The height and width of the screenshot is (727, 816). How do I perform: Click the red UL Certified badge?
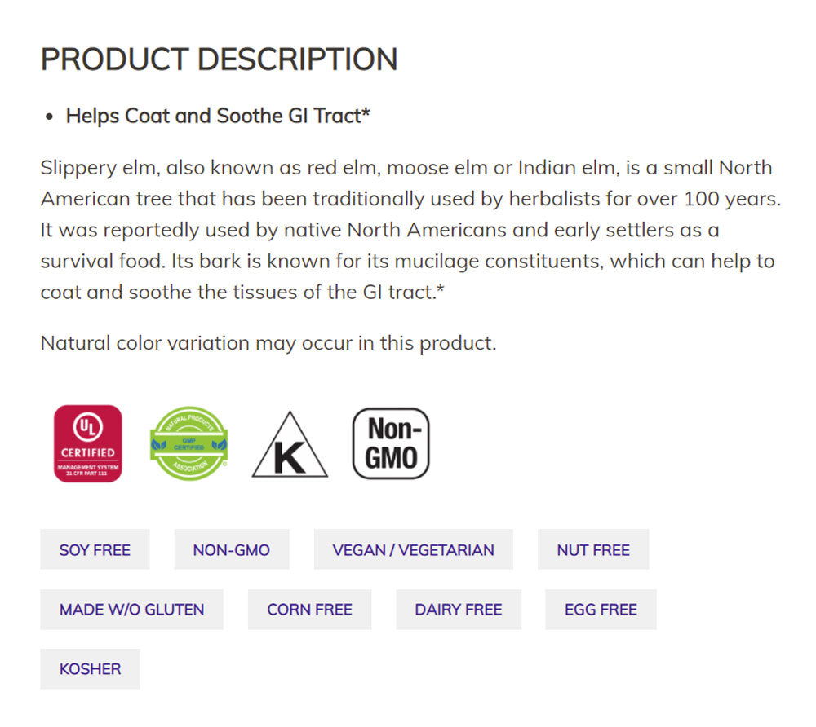pyautogui.click(x=87, y=443)
